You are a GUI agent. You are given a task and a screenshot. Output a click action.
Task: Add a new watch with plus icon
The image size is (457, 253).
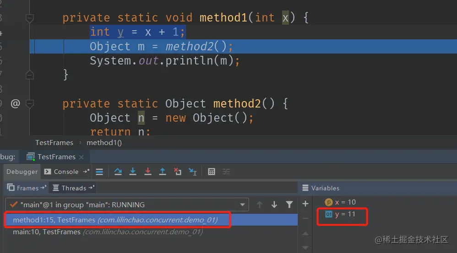coord(305,204)
